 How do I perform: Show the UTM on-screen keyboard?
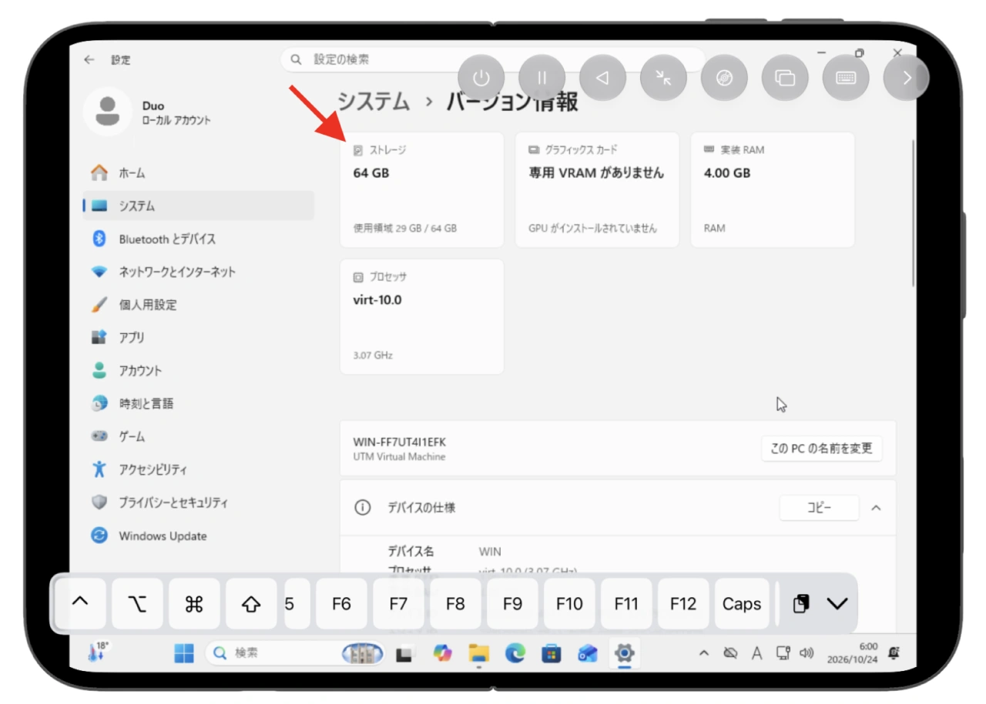[846, 78]
